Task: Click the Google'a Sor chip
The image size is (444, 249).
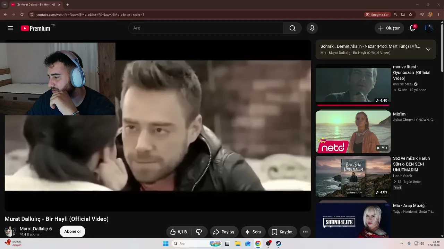Action: 377,15
